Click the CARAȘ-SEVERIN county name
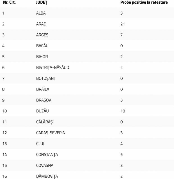The height and width of the screenshot is (179, 174). tap(51, 133)
